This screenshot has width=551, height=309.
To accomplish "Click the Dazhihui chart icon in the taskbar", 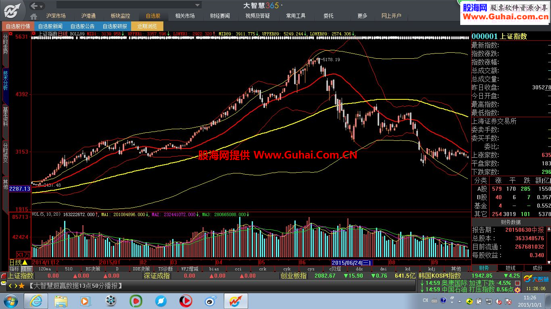I will (x=236, y=301).
